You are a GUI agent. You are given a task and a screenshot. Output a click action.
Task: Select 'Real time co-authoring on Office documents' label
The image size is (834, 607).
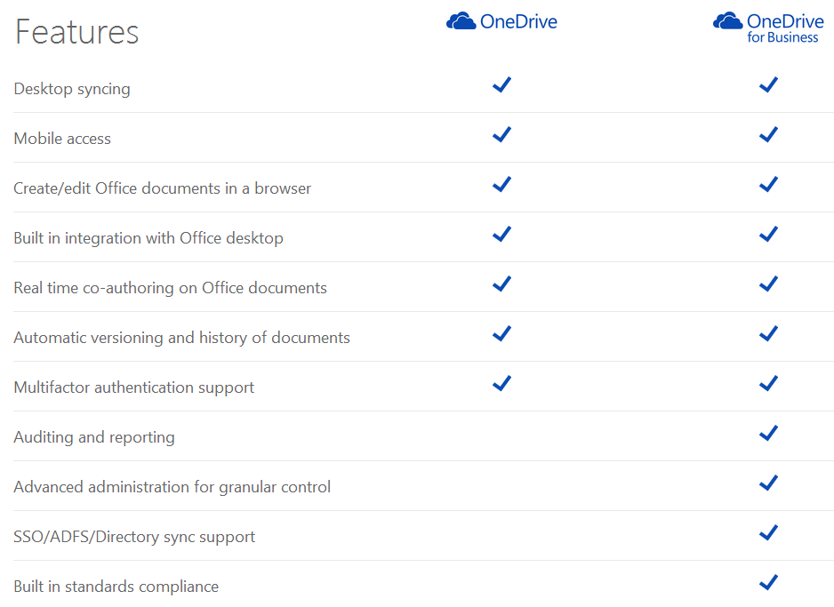[x=170, y=288]
